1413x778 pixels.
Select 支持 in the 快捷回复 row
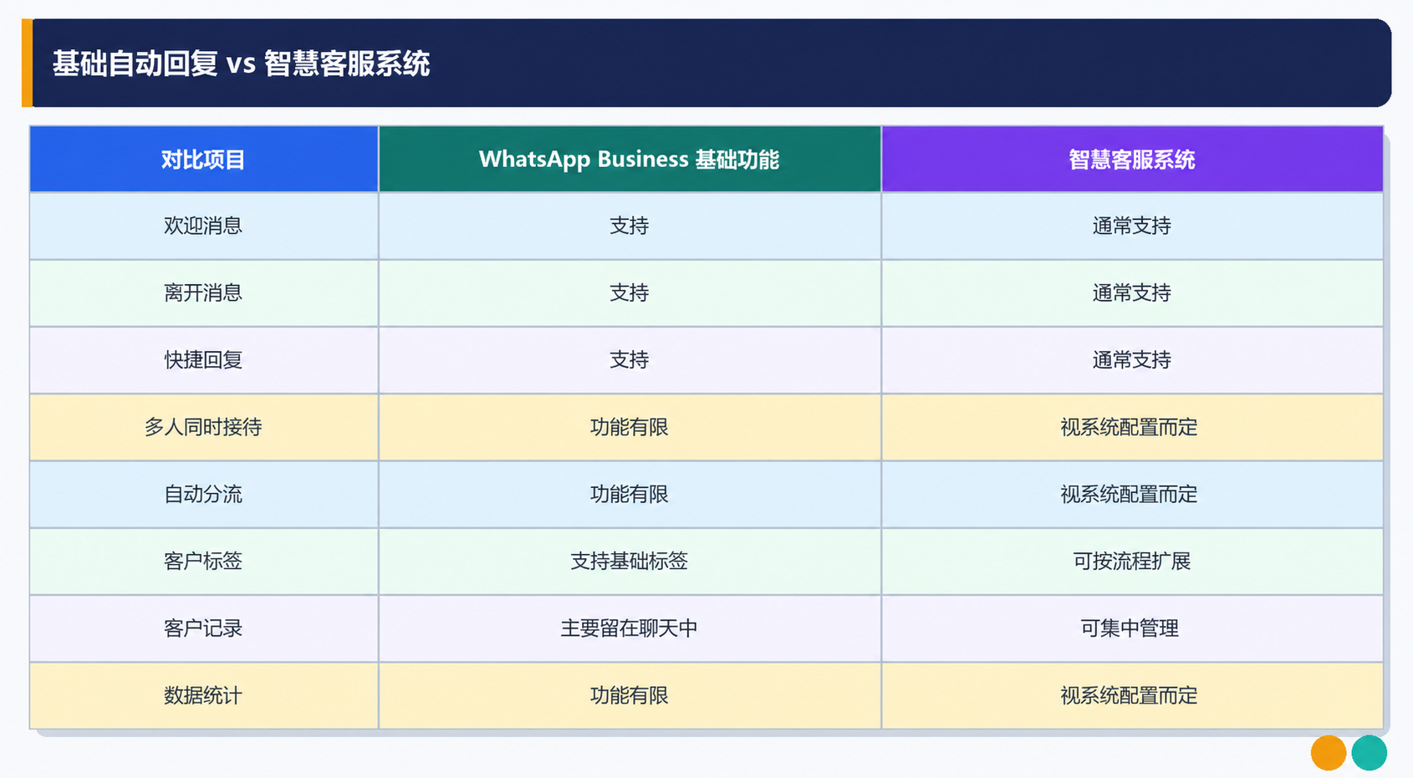(x=630, y=360)
